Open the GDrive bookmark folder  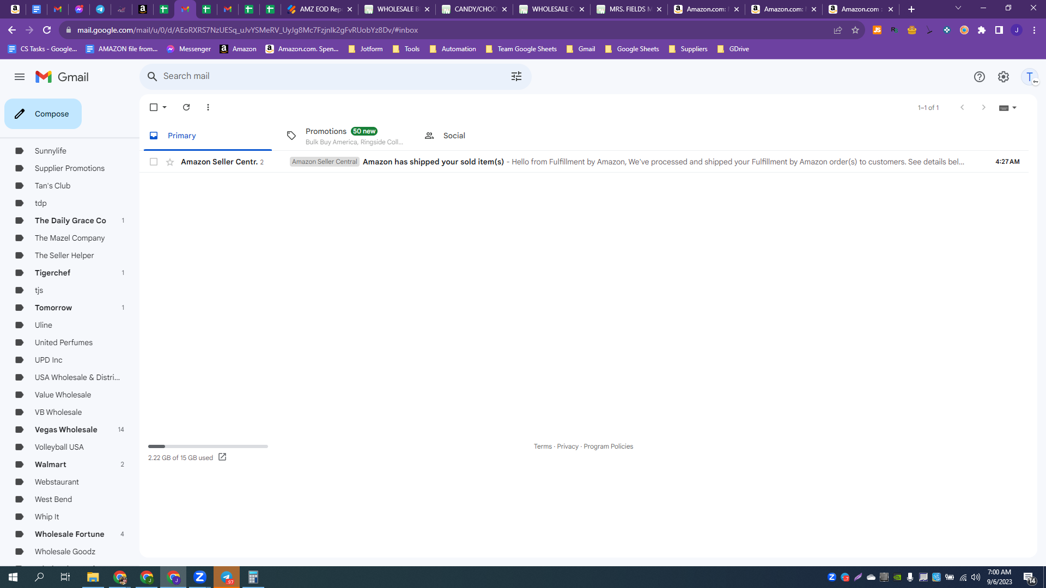tap(733, 49)
